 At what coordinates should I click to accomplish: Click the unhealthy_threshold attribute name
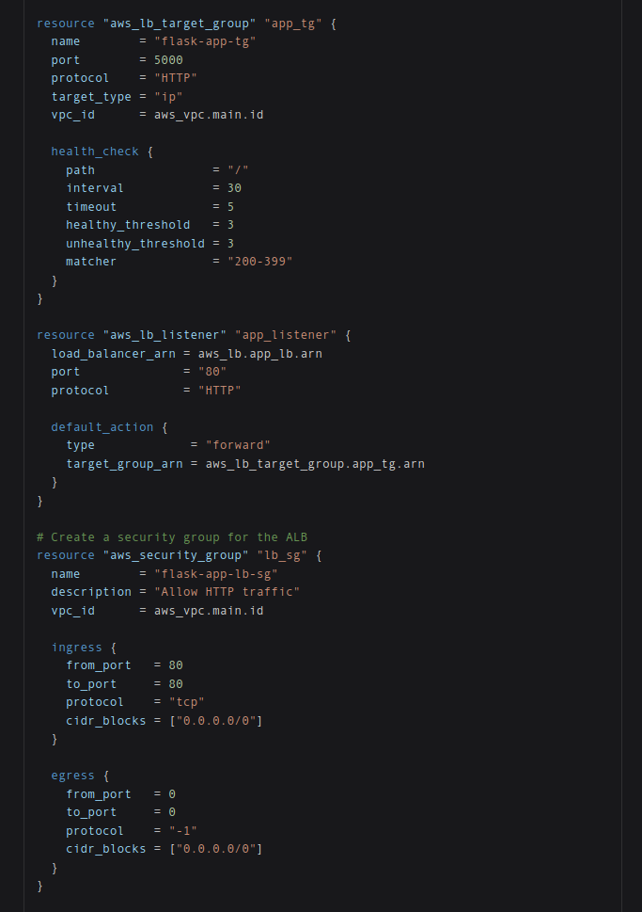tap(135, 243)
